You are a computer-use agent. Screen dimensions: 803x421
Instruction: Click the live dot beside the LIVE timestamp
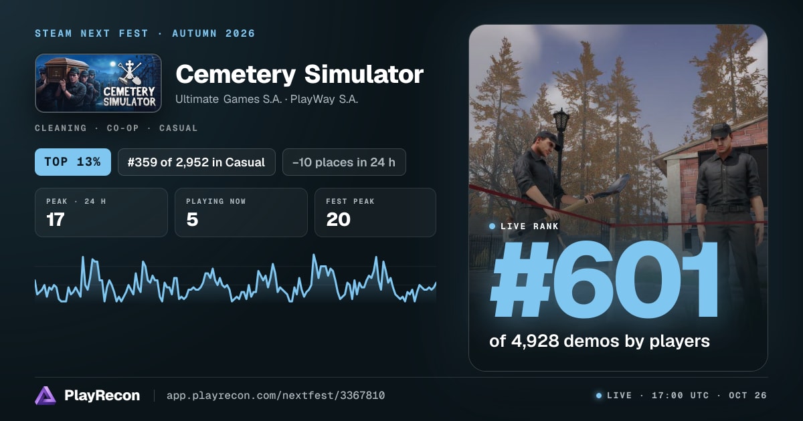(x=599, y=396)
